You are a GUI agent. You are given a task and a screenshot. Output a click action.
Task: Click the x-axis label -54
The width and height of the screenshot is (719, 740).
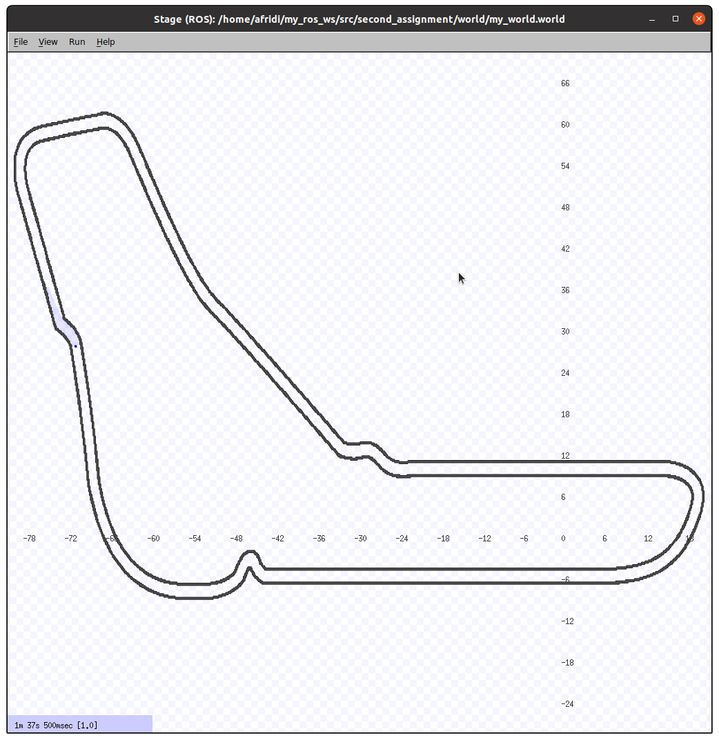point(195,539)
